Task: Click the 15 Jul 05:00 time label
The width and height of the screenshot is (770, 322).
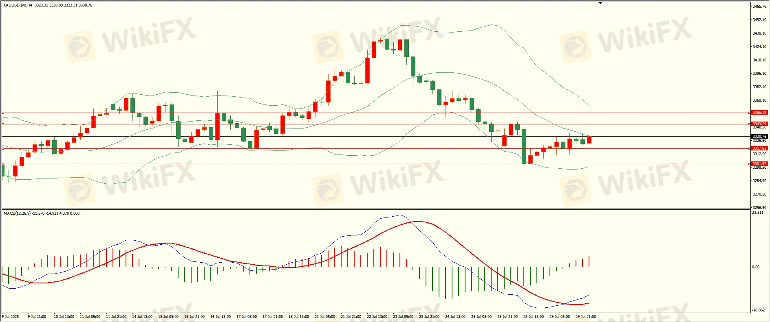Action: pos(168,317)
